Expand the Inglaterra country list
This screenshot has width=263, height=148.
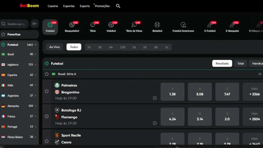click(x=35, y=64)
